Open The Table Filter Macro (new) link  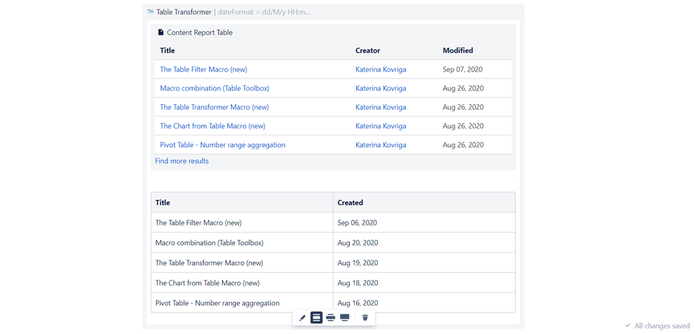click(x=203, y=69)
